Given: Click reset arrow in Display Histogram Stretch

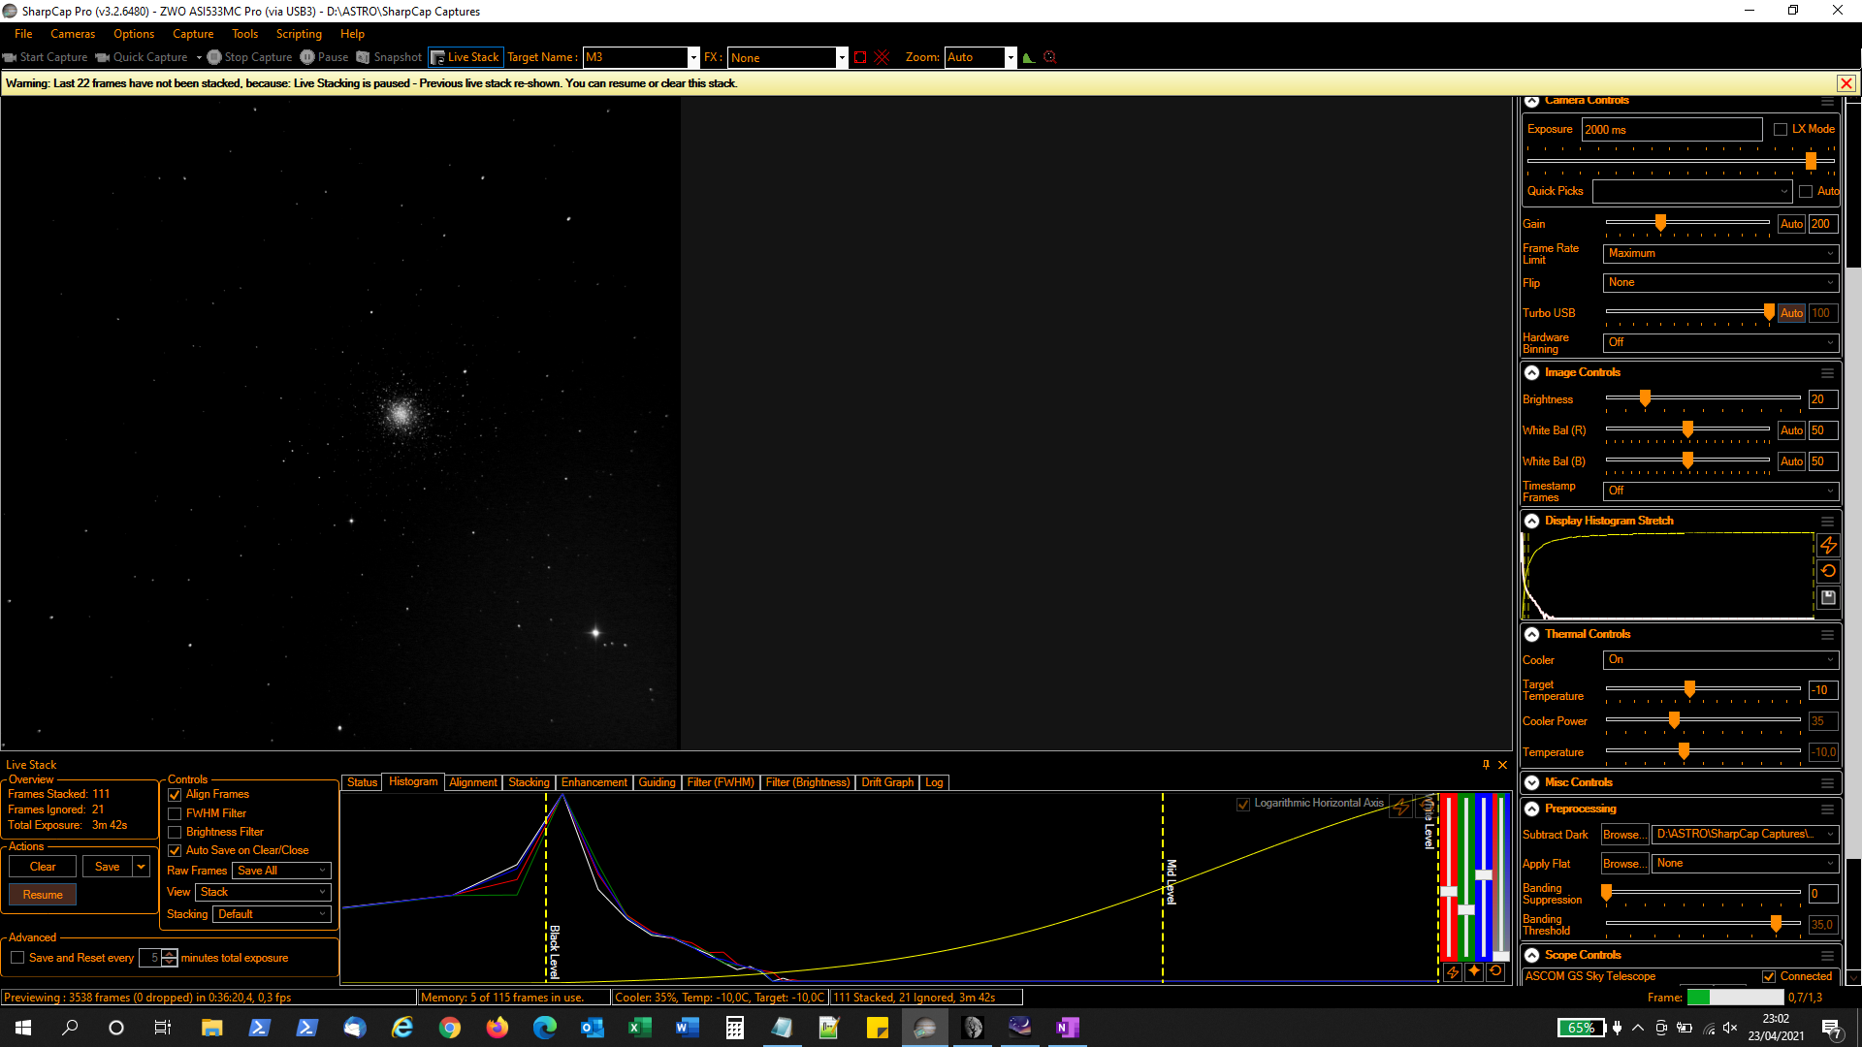Looking at the screenshot, I should point(1828,572).
